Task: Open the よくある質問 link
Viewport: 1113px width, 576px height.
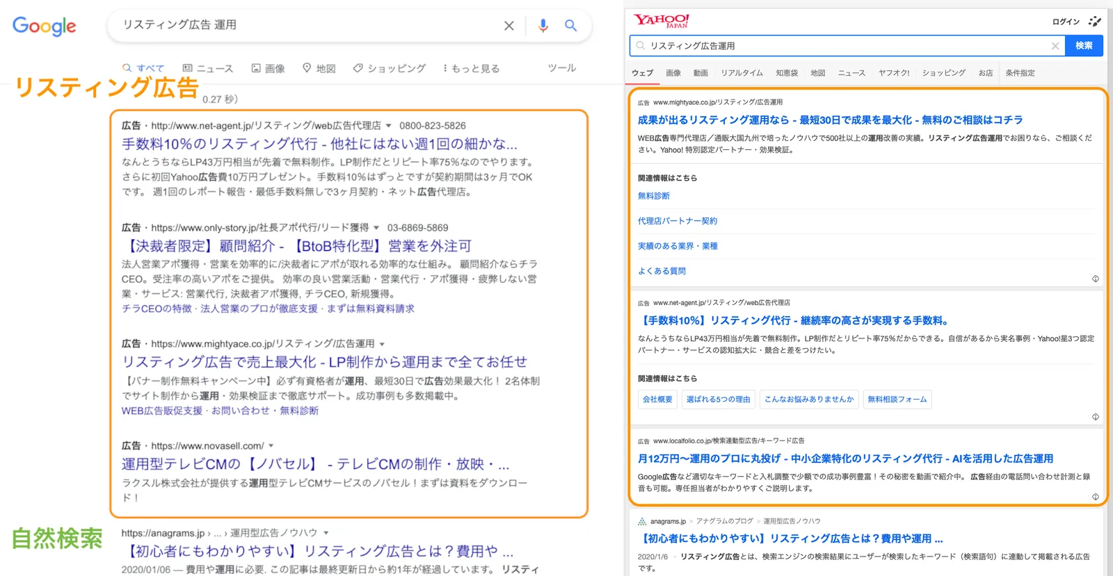Action: 662,271
